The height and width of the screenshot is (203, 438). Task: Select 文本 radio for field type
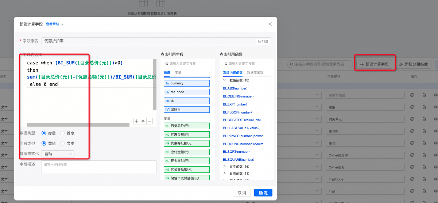coord(62,143)
